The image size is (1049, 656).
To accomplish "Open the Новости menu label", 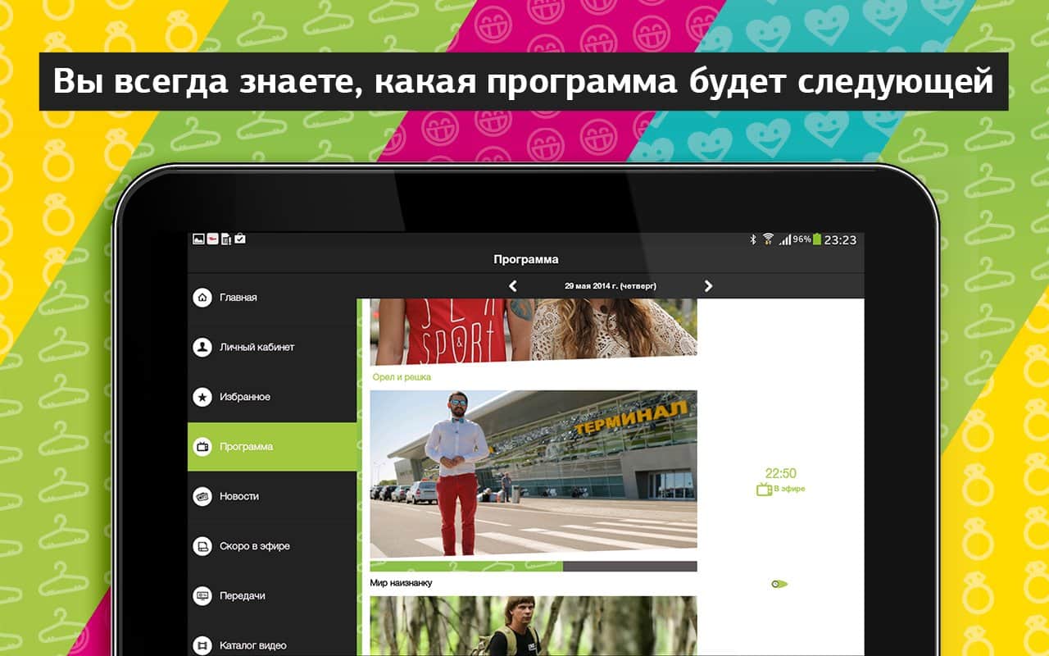I will (x=239, y=497).
